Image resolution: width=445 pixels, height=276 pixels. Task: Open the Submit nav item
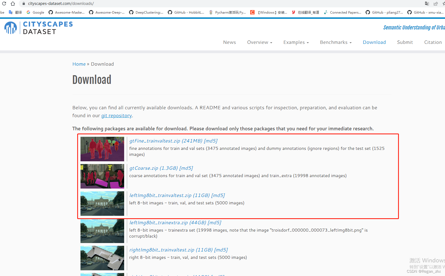click(405, 42)
